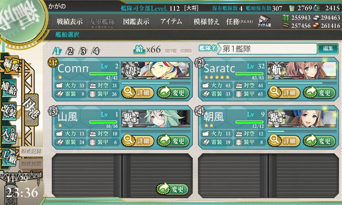The image size is (342, 205).
Task: Switch to fleet tab 2
Action: pyautogui.click(x=70, y=51)
